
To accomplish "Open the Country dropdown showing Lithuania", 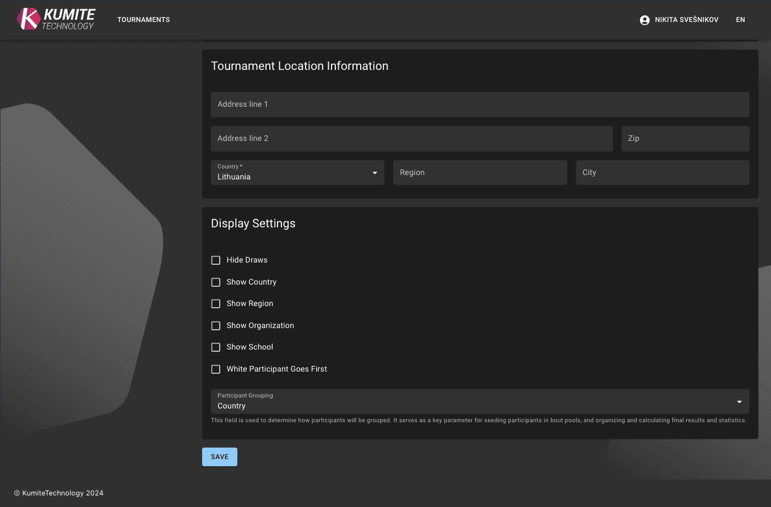I will pyautogui.click(x=297, y=172).
